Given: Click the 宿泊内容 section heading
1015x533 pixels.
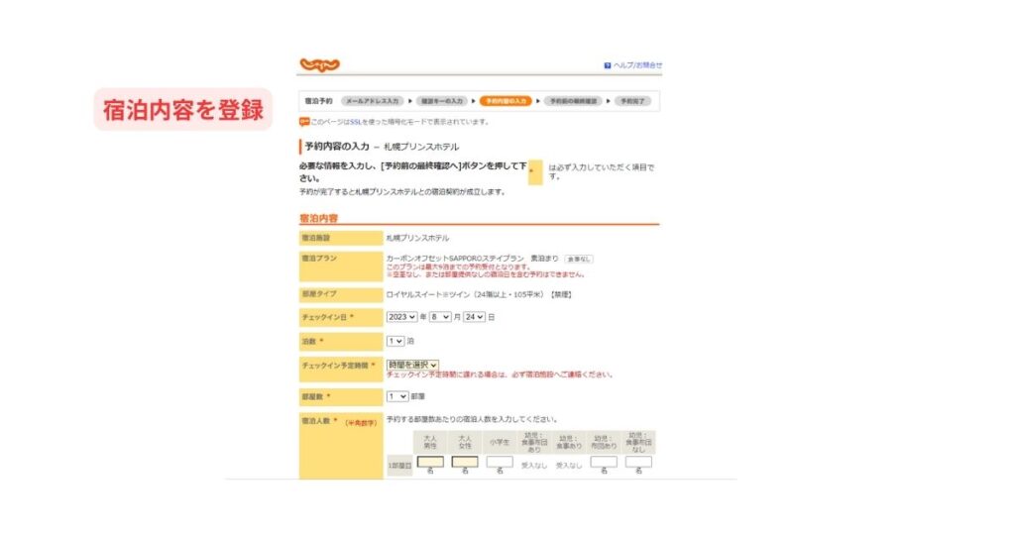Looking at the screenshot, I should point(318,218).
